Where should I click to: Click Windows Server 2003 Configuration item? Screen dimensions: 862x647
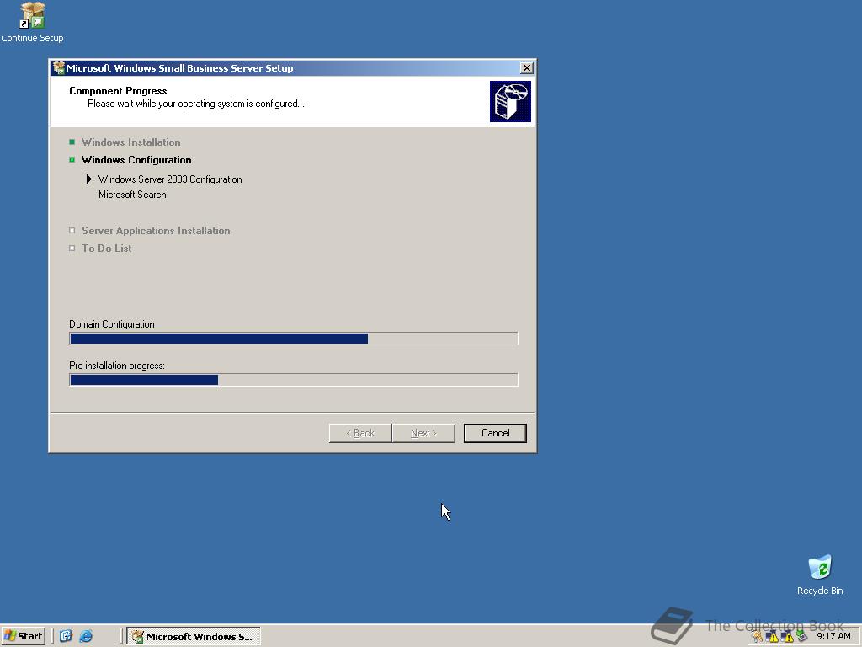pyautogui.click(x=170, y=179)
